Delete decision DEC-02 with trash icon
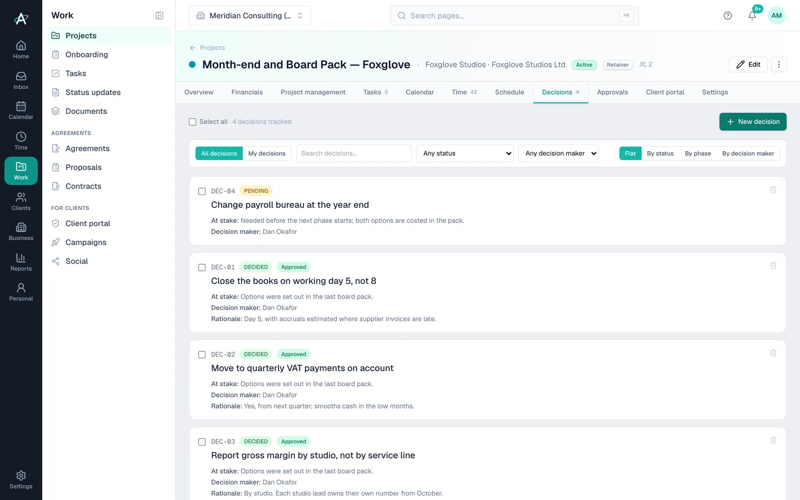800x500 pixels. (773, 353)
